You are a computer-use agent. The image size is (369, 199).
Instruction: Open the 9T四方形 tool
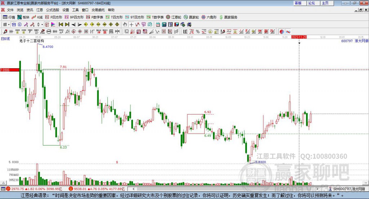point(134,17)
